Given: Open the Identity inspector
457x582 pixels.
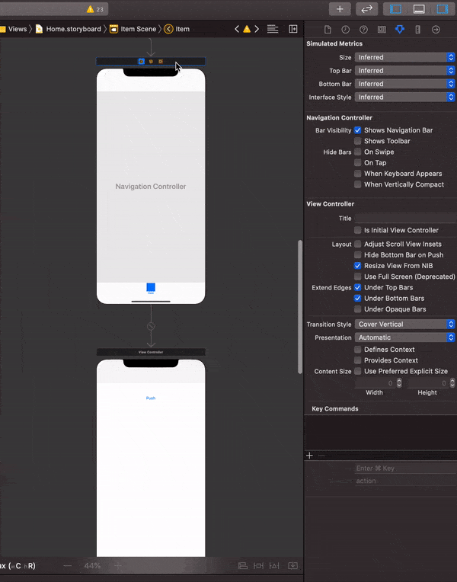Looking at the screenshot, I should click(382, 29).
